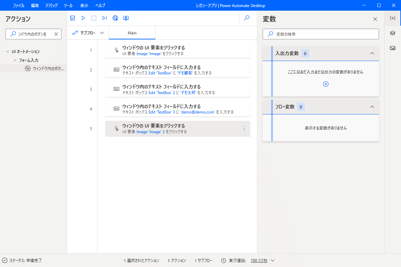Open the UI elements pane icon
This screenshot has width=401, height=267.
coord(392,33)
